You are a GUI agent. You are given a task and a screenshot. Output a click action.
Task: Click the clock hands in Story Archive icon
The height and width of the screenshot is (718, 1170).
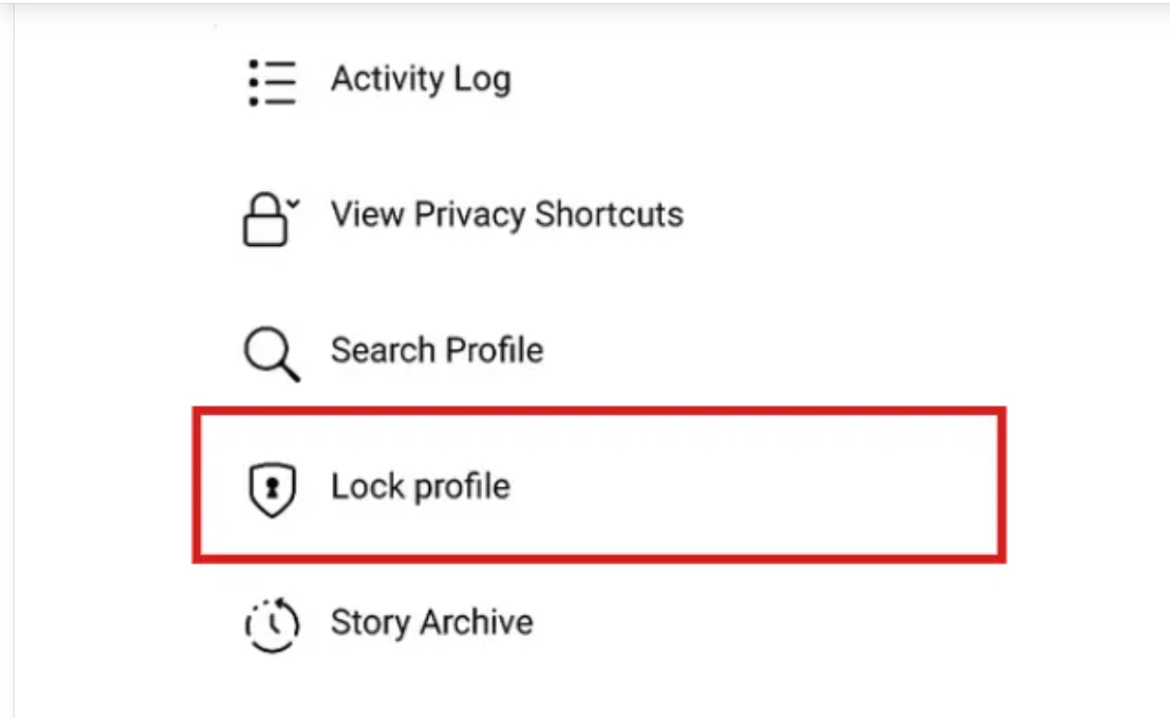click(x=276, y=621)
